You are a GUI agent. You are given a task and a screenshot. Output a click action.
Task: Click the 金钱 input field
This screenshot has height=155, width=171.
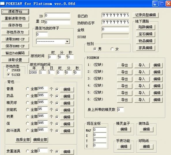tap(115, 29)
